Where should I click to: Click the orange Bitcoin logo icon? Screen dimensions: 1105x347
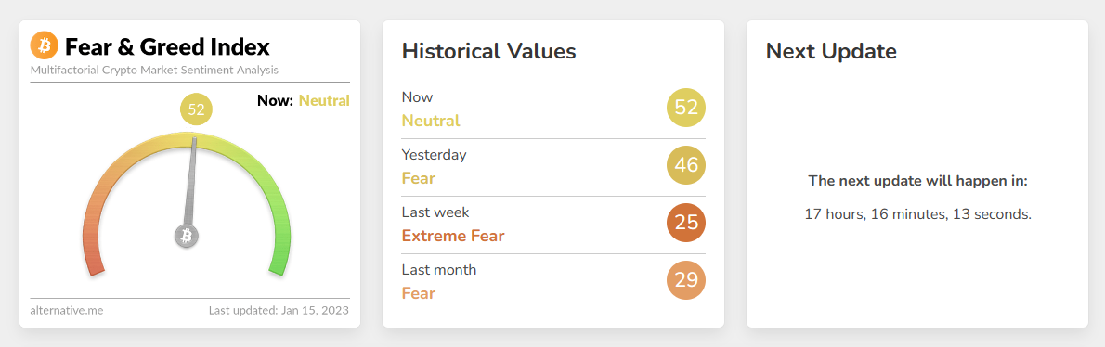click(45, 46)
